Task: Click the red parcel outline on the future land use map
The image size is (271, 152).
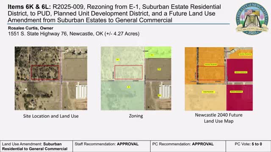Action: (211, 73)
